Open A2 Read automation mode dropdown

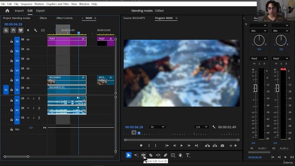281,59
